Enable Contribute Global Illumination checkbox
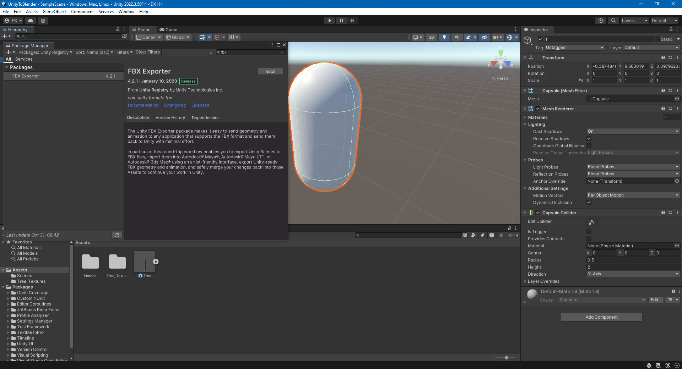The width and height of the screenshot is (682, 369). (589, 145)
